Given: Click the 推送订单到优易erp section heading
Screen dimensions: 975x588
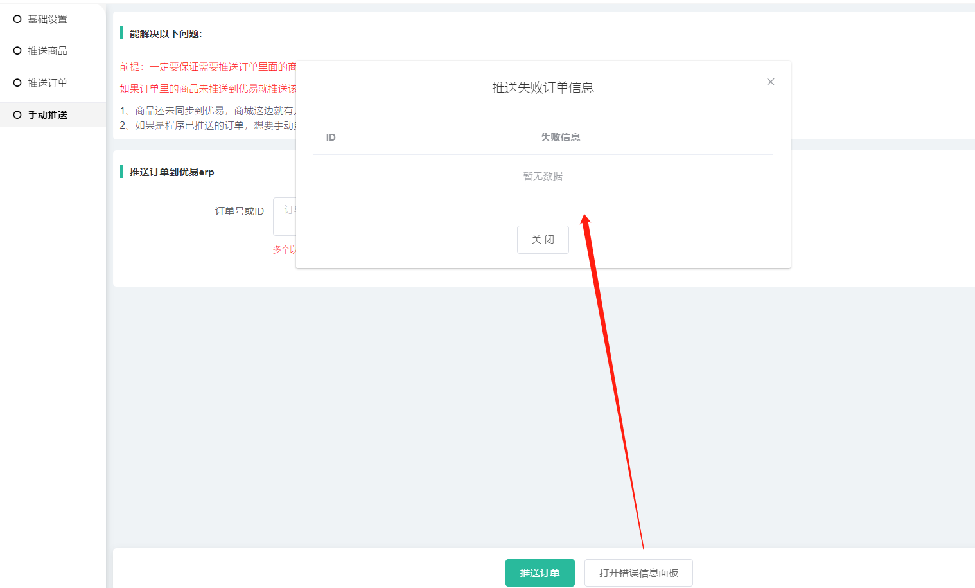Looking at the screenshot, I should (x=171, y=172).
